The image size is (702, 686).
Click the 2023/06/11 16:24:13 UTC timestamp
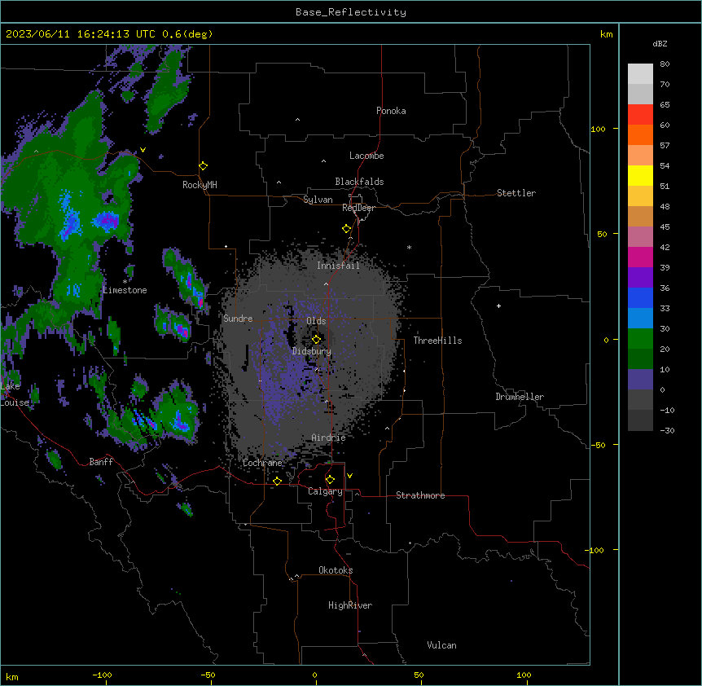[81, 34]
